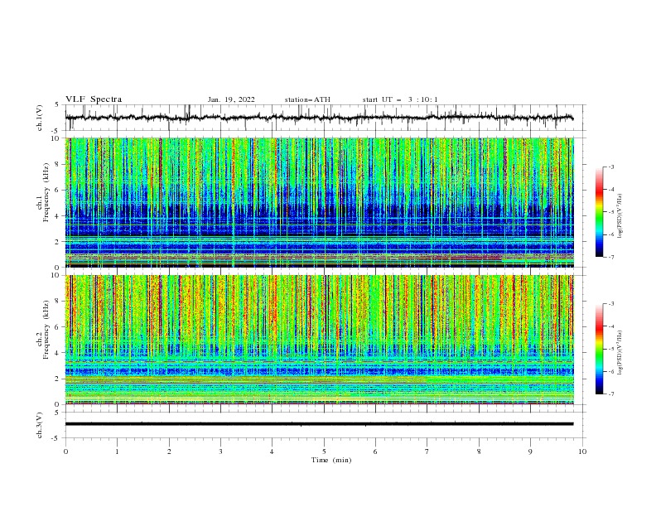Click the ch.3 flat voltage trace
This screenshot has height=507, width=656.
point(319,424)
